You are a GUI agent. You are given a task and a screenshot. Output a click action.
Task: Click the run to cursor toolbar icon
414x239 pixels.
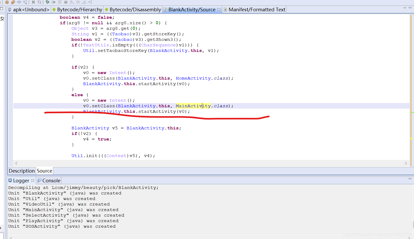(90, 2)
